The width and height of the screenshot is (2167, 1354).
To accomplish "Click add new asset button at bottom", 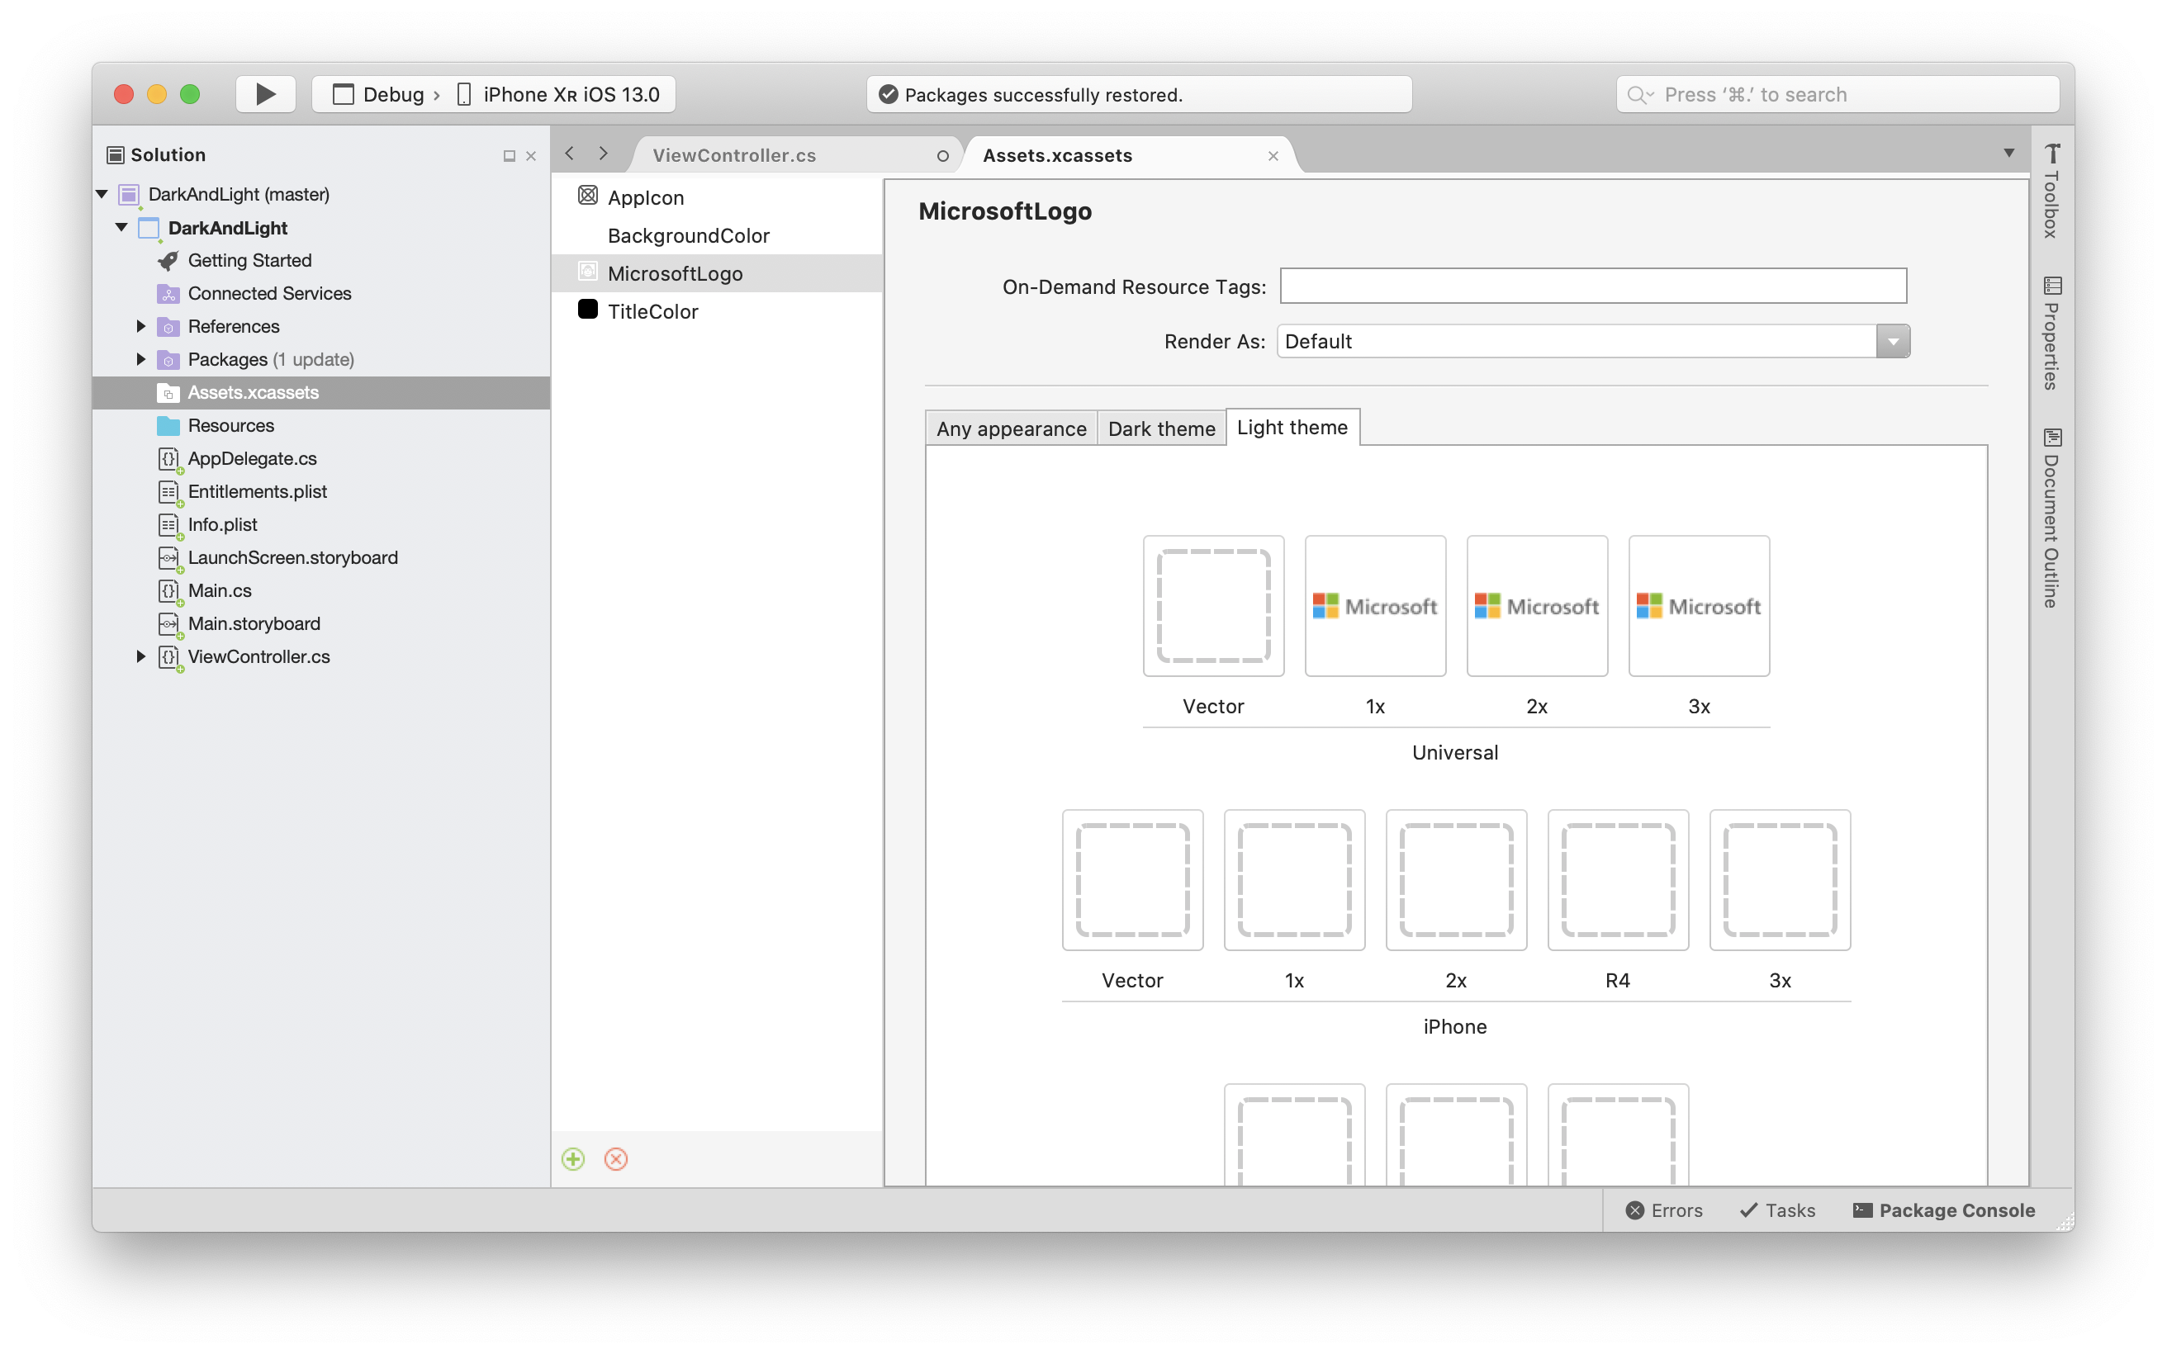I will click(572, 1158).
